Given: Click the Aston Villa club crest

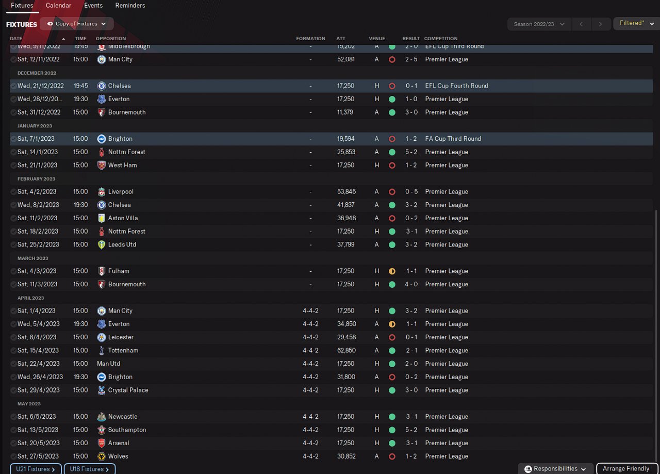Looking at the screenshot, I should click(x=102, y=218).
